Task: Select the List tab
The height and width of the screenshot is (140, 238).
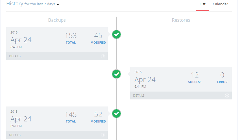Action: pyautogui.click(x=202, y=4)
